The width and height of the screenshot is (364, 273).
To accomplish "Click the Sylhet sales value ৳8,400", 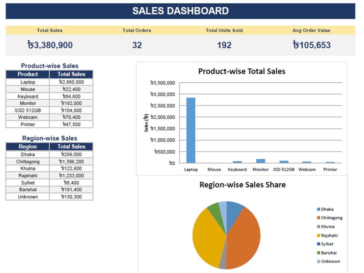I will click(x=71, y=183).
